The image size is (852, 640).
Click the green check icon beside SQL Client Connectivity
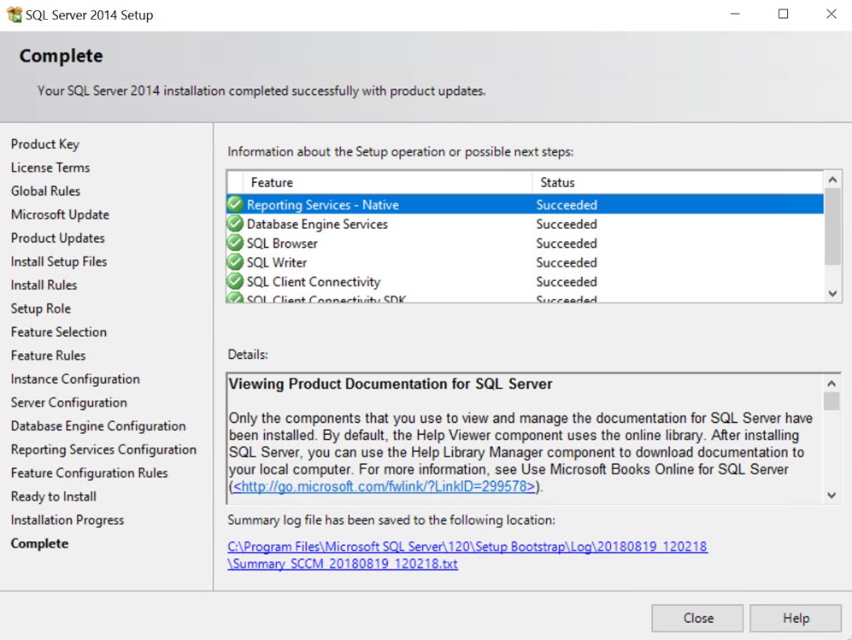235,281
